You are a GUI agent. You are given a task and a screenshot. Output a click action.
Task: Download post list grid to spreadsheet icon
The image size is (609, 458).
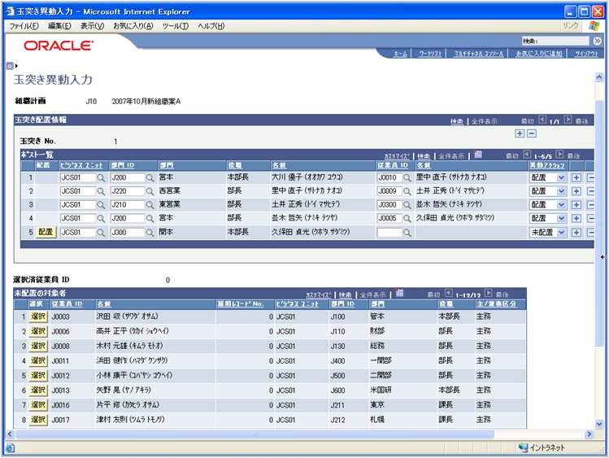coord(478,155)
